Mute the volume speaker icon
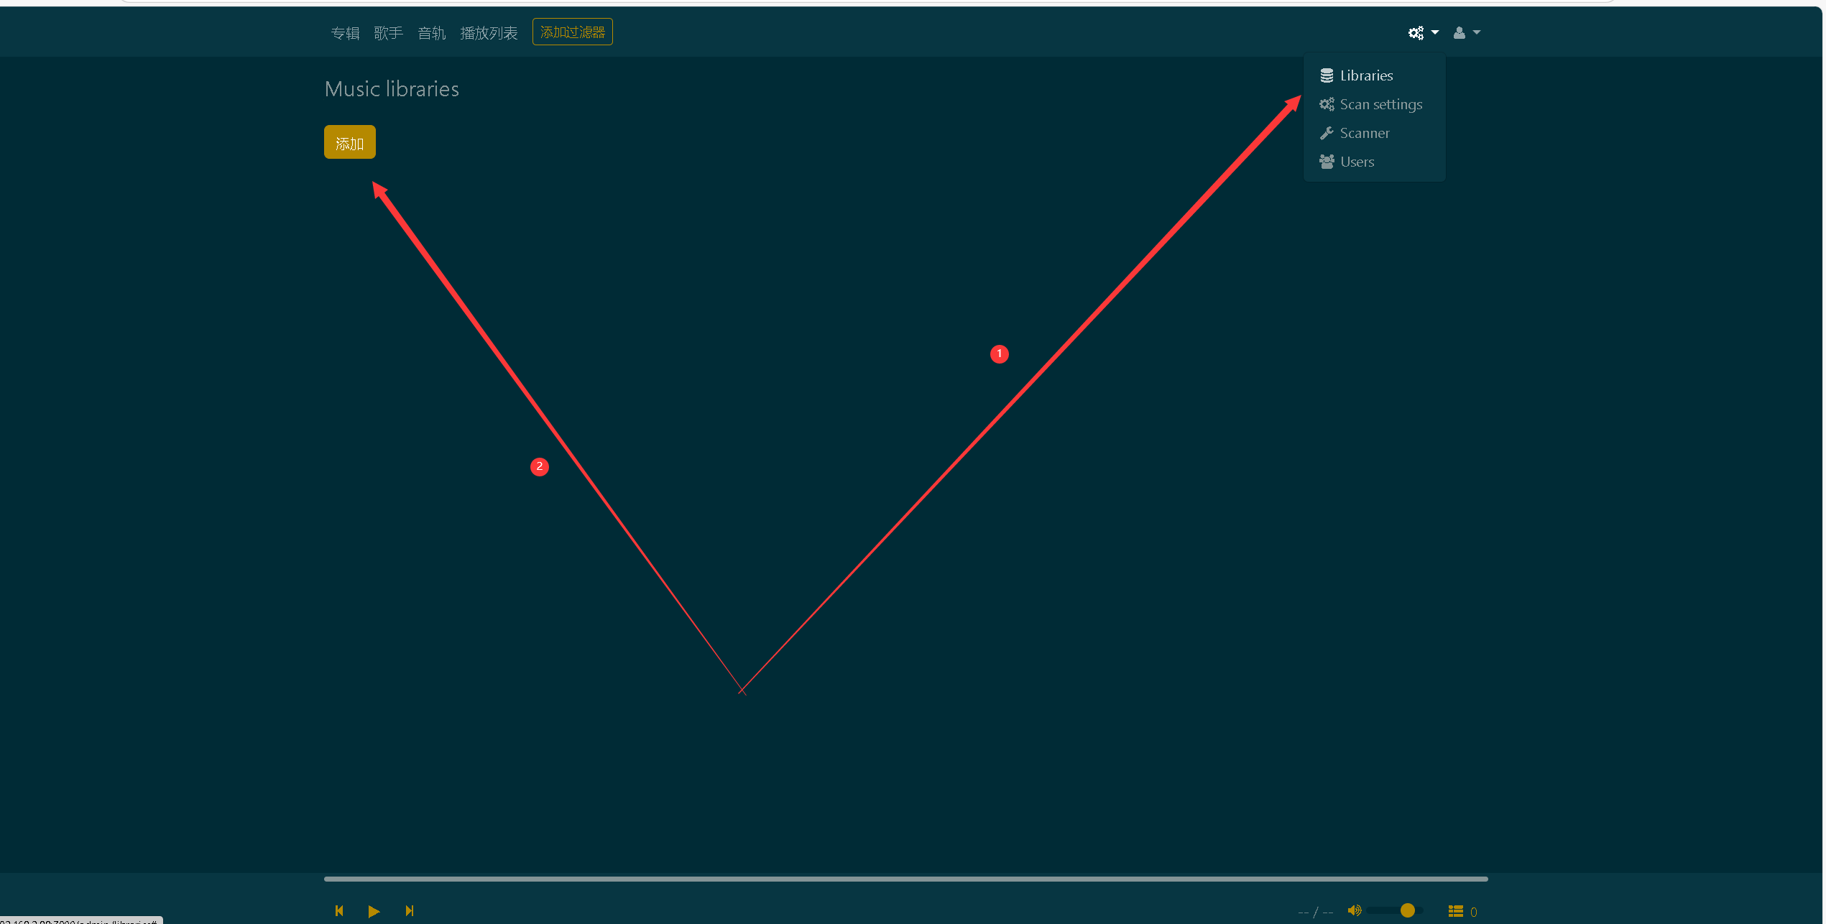This screenshot has width=1826, height=924. 1354,910
